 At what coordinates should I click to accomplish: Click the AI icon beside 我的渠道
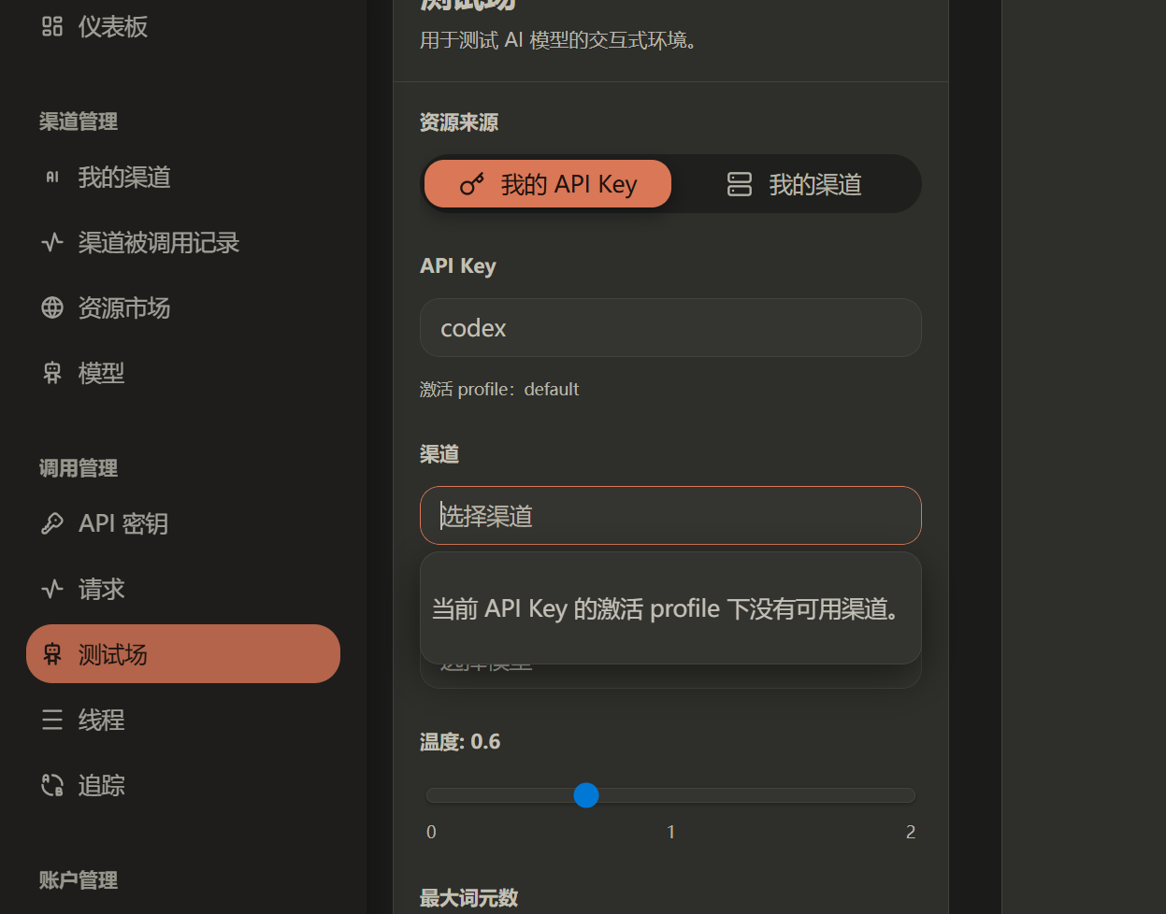pos(52,177)
